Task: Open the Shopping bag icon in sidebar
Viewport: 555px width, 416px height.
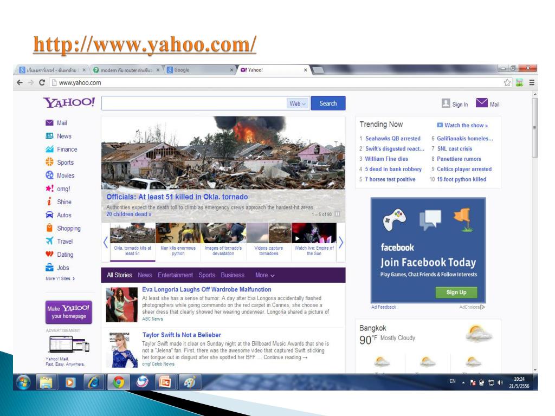Action: coord(49,228)
